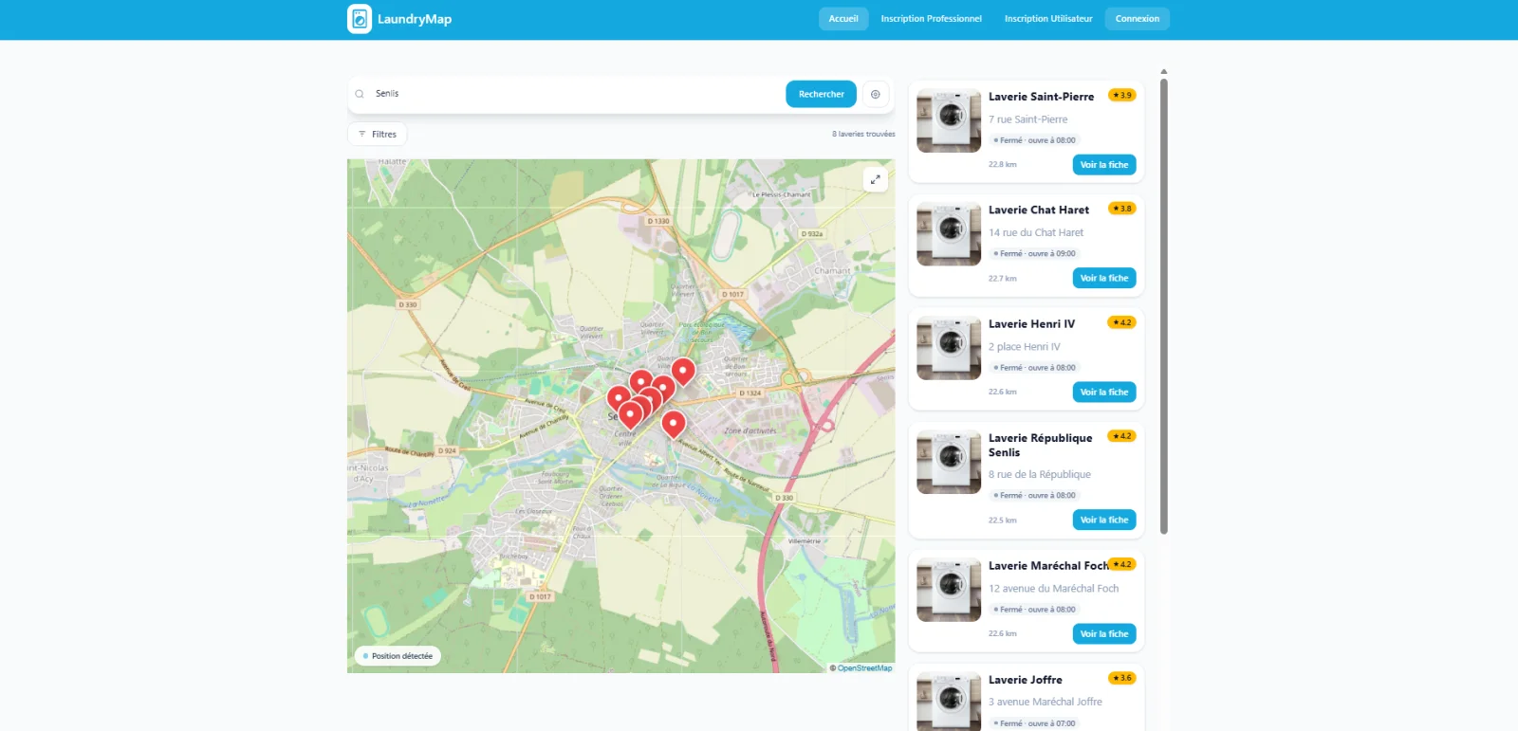Open the OpenStreetMap attribution link
This screenshot has width=1518, height=731.
(x=864, y=668)
